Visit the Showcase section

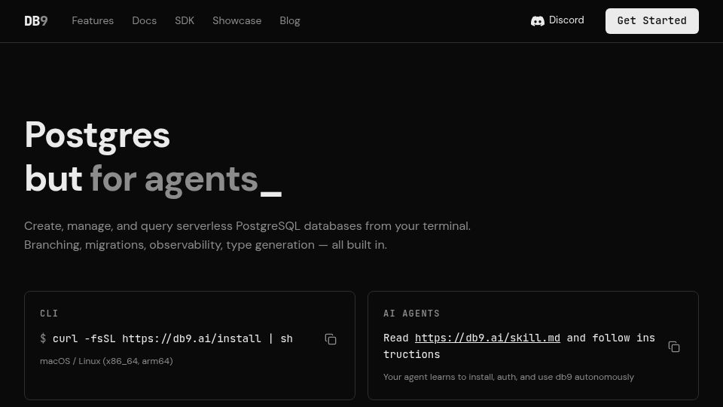pyautogui.click(x=237, y=21)
